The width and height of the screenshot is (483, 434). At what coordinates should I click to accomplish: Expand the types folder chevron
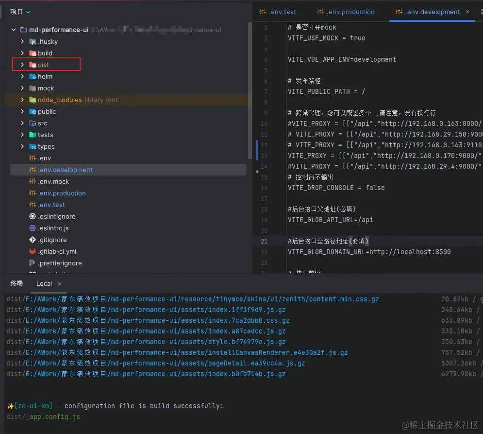[x=22, y=146]
